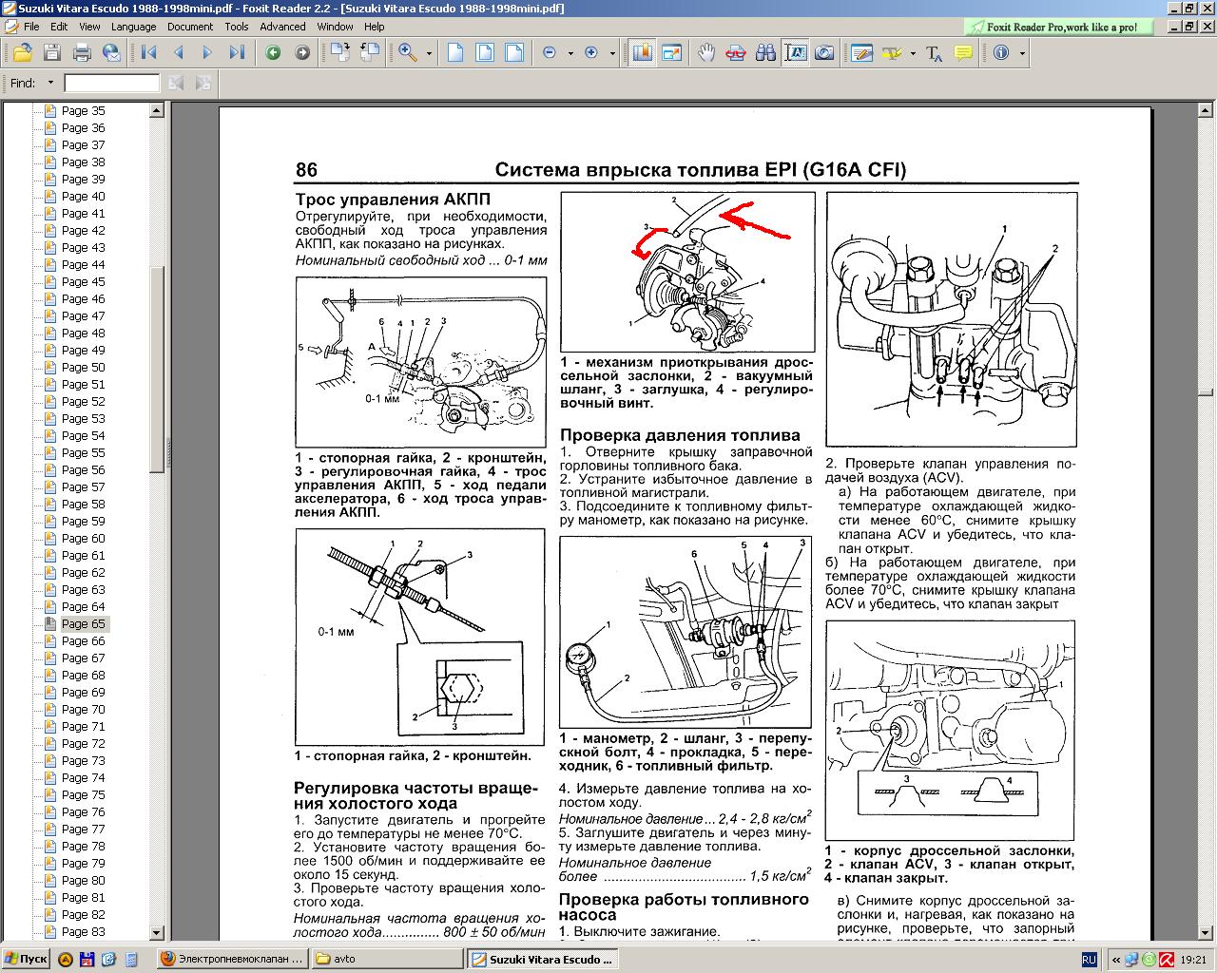Click the binoculars search icon
Image resolution: width=1217 pixels, height=973 pixels.
[x=765, y=53]
